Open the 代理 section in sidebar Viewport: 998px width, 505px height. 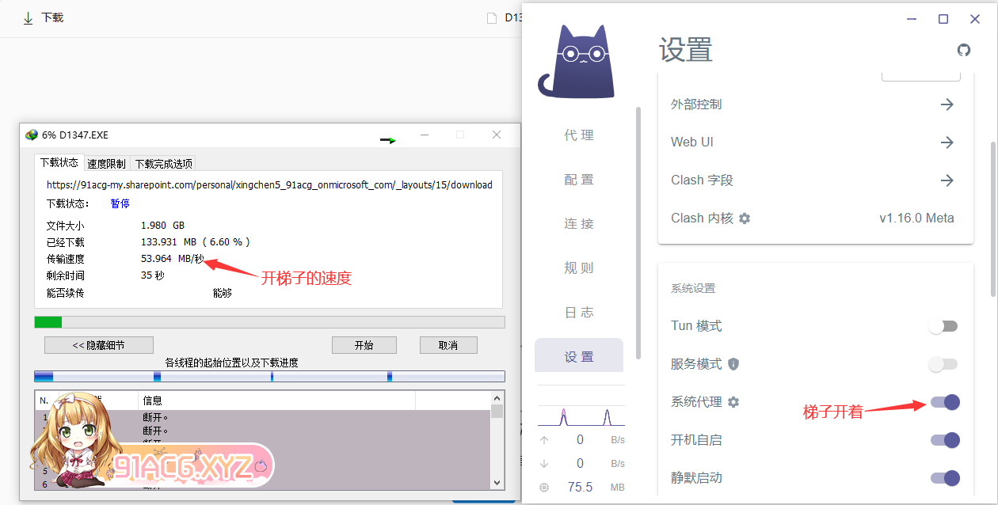tap(579, 135)
